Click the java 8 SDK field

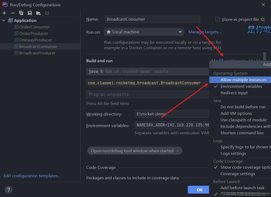(148, 72)
